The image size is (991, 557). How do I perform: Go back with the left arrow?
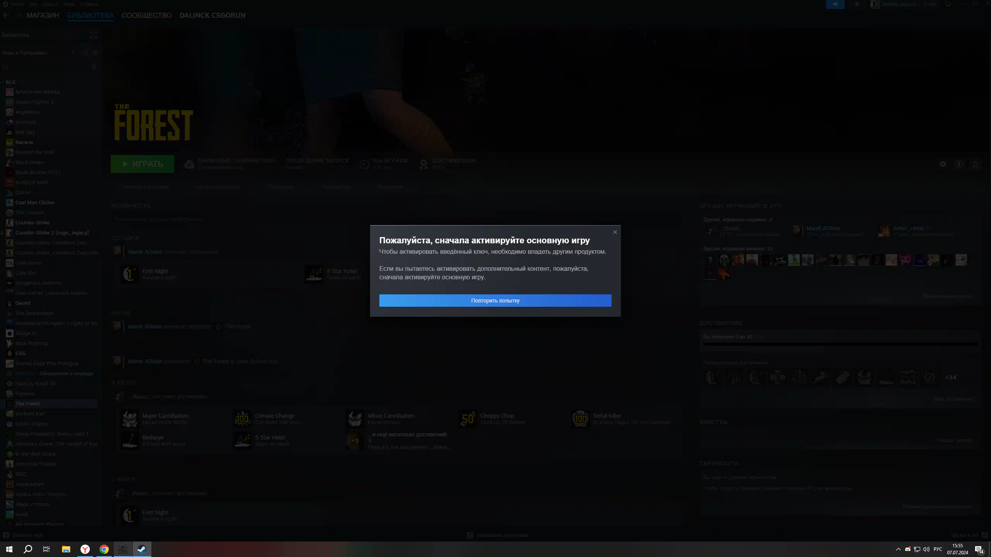tap(6, 15)
